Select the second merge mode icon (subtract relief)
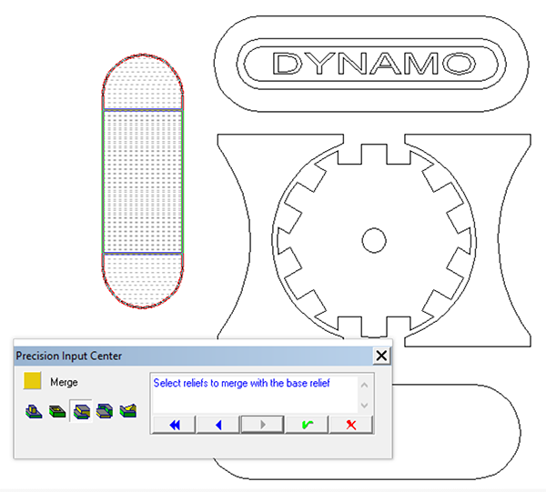This screenshot has height=492, width=546. click(57, 411)
